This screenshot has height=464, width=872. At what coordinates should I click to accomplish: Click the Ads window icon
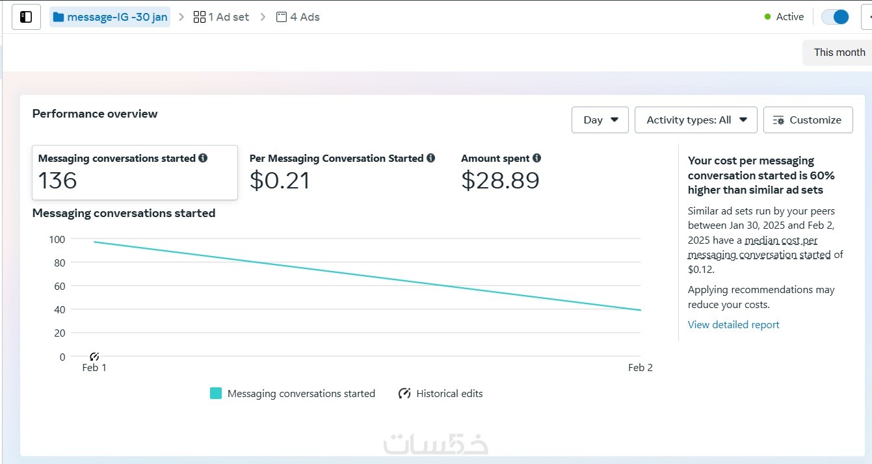tap(282, 17)
